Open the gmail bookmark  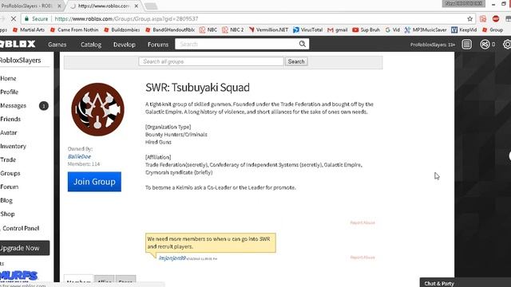337,29
